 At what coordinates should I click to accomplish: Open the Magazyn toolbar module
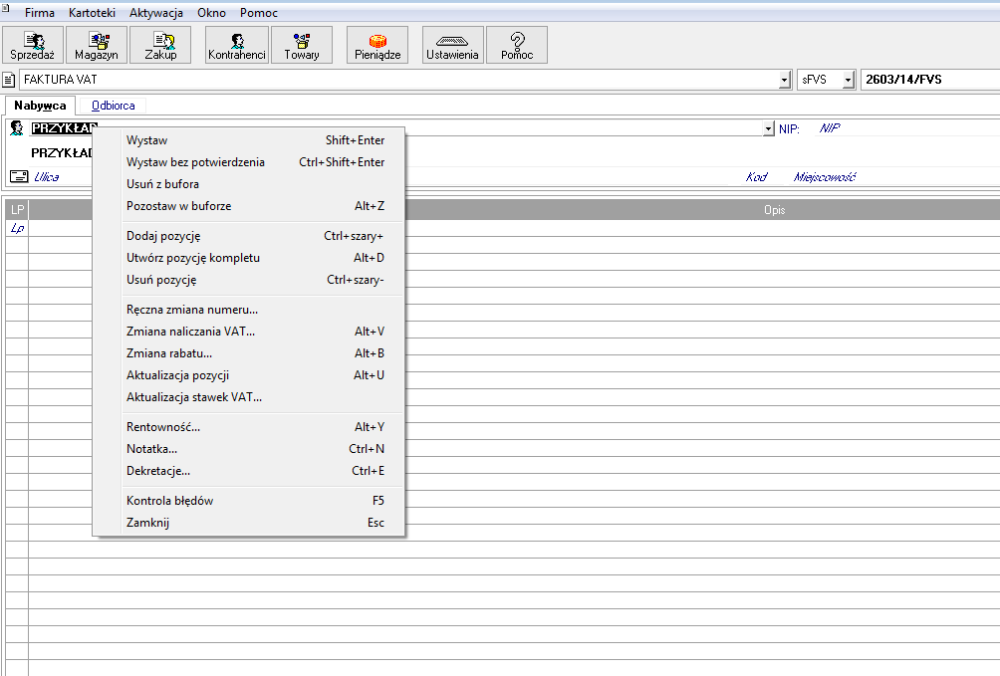[x=97, y=46]
